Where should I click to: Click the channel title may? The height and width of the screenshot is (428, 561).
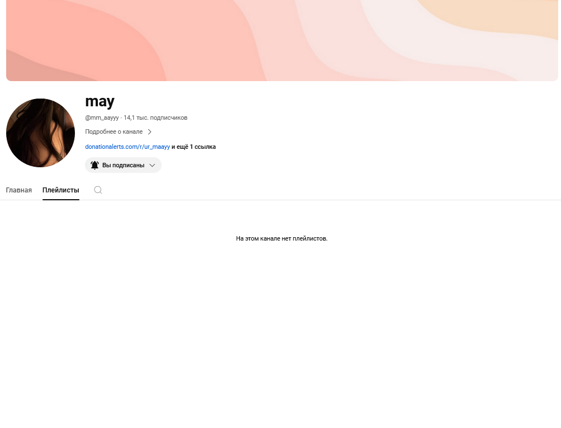[100, 101]
